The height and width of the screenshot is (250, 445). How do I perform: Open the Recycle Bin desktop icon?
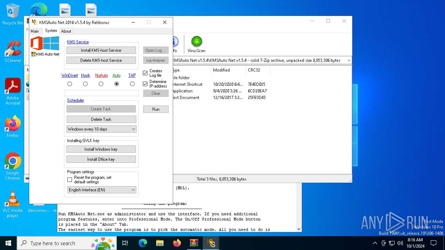(x=13, y=14)
